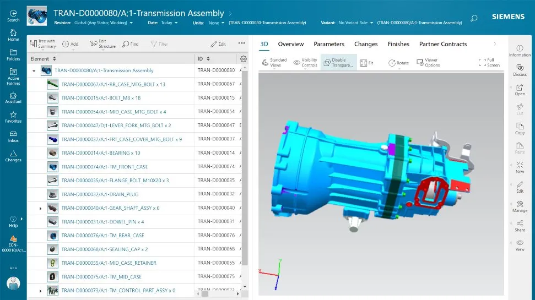Image resolution: width=535 pixels, height=300 pixels.
Task: Toggle Disable Transparency in viewer
Action: coord(338,63)
